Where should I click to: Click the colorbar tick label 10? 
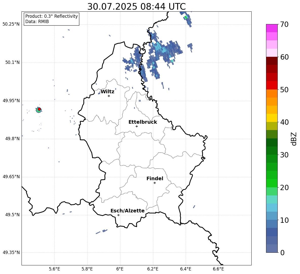(x=284, y=220)
